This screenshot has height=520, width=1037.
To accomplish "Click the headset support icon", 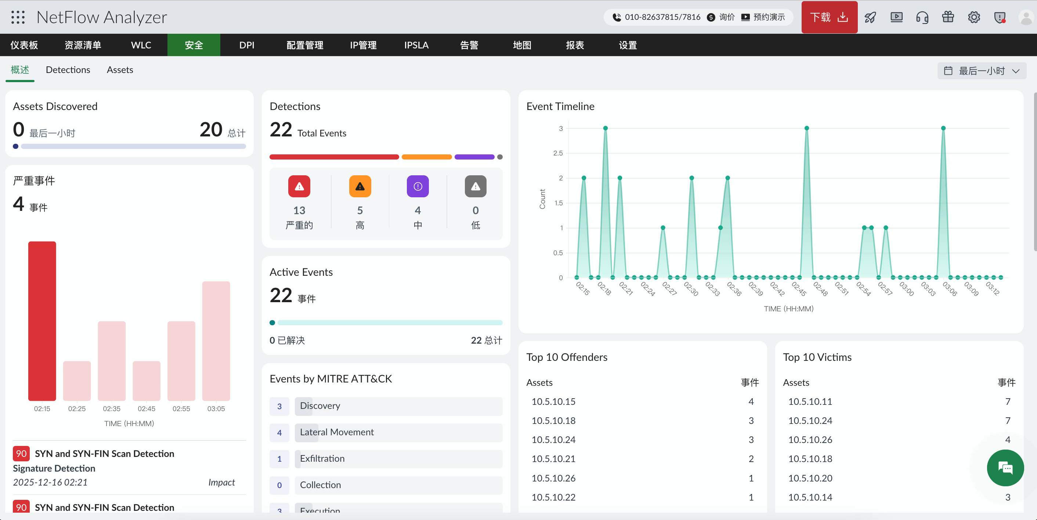I will 922,17.
